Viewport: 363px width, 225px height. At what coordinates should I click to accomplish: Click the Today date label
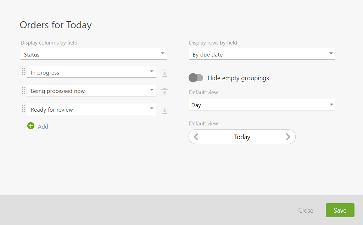coord(242,137)
